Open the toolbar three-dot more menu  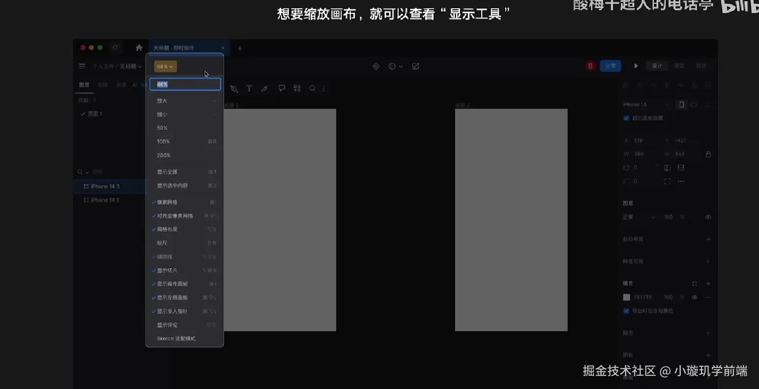click(x=324, y=88)
